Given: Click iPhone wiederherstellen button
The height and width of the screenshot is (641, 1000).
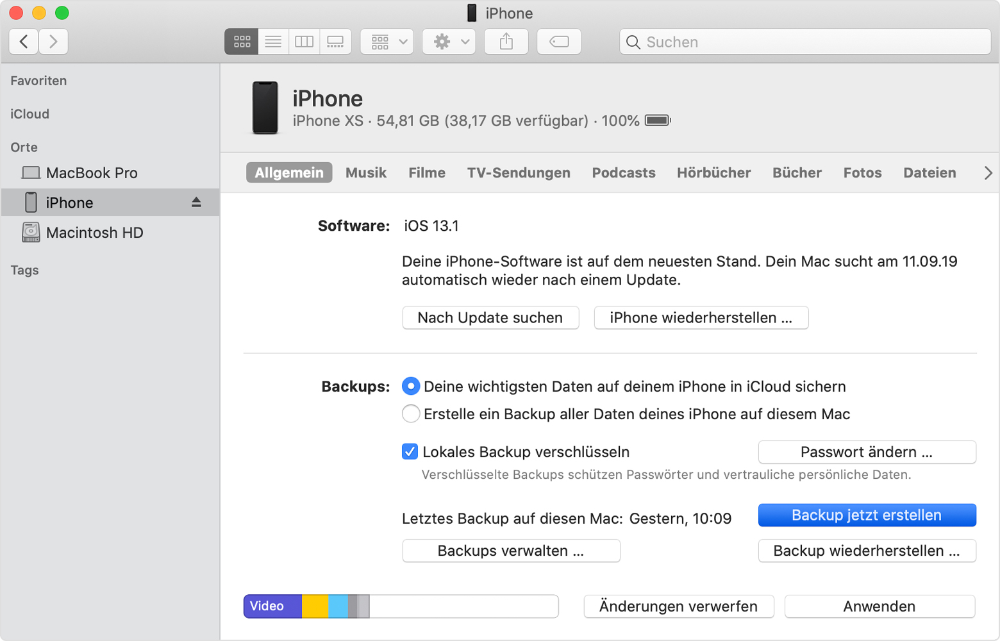Looking at the screenshot, I should (x=701, y=318).
